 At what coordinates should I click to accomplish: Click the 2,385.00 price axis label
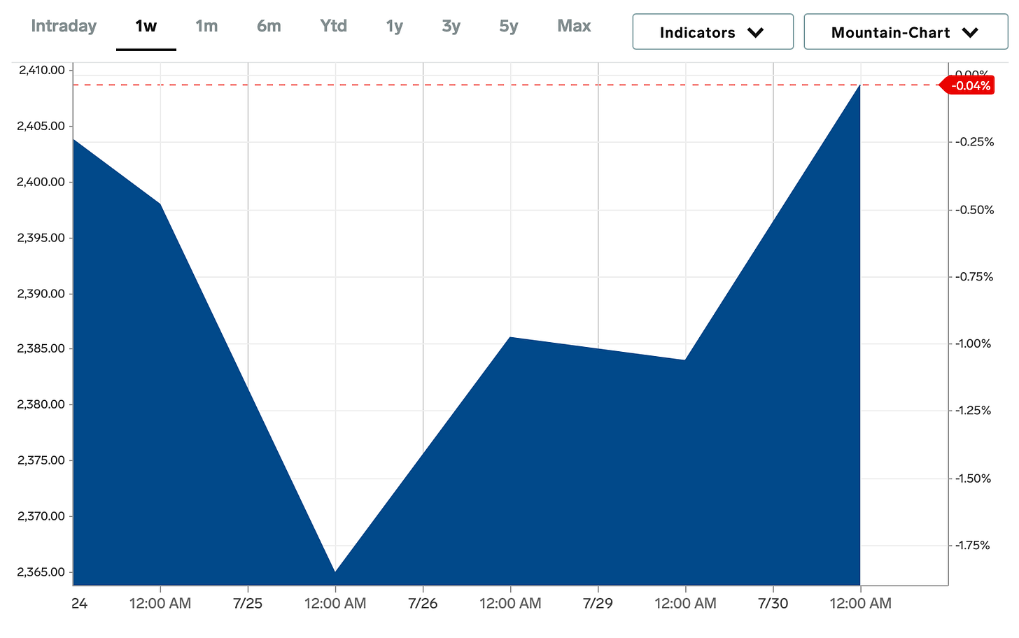point(41,348)
